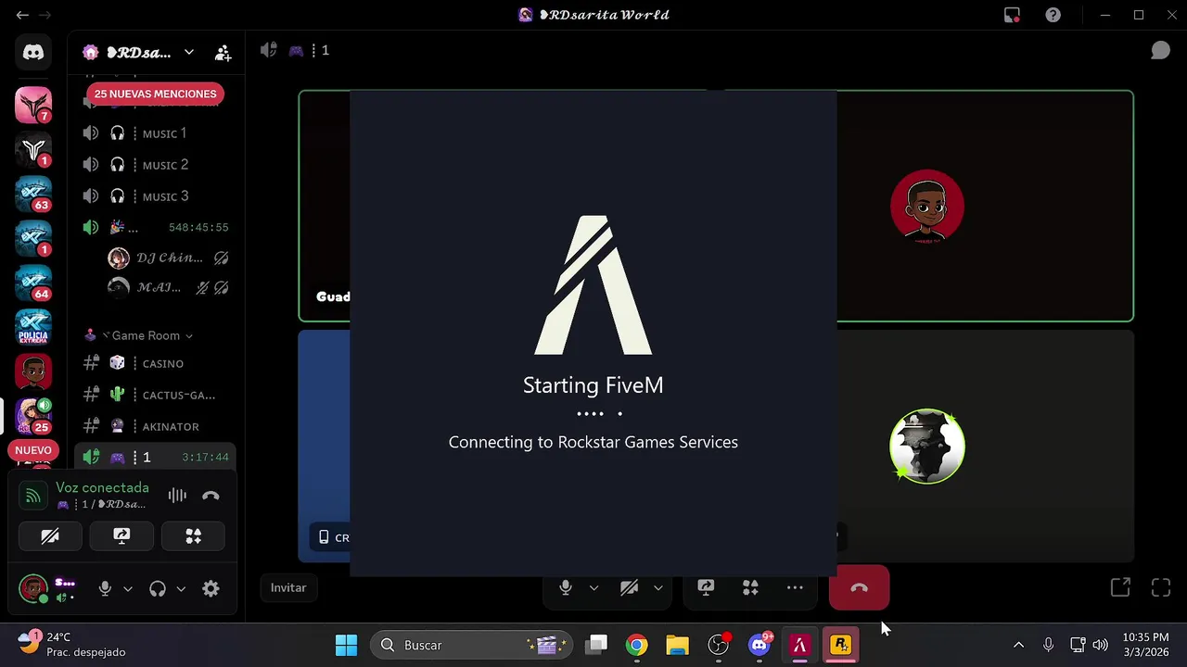This screenshot has width=1187, height=667.
Task: Open the CASINO text channel
Action: (x=155, y=363)
